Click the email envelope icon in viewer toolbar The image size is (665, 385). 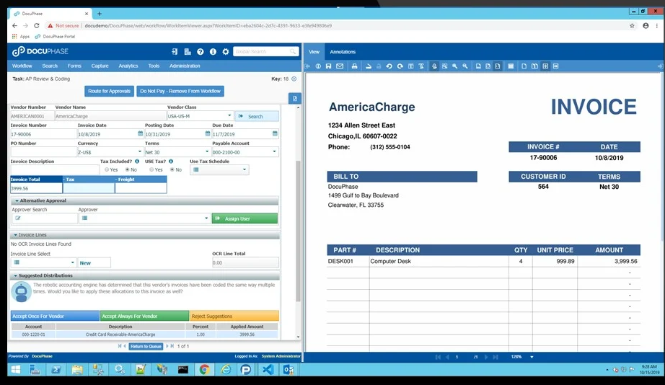(x=340, y=66)
